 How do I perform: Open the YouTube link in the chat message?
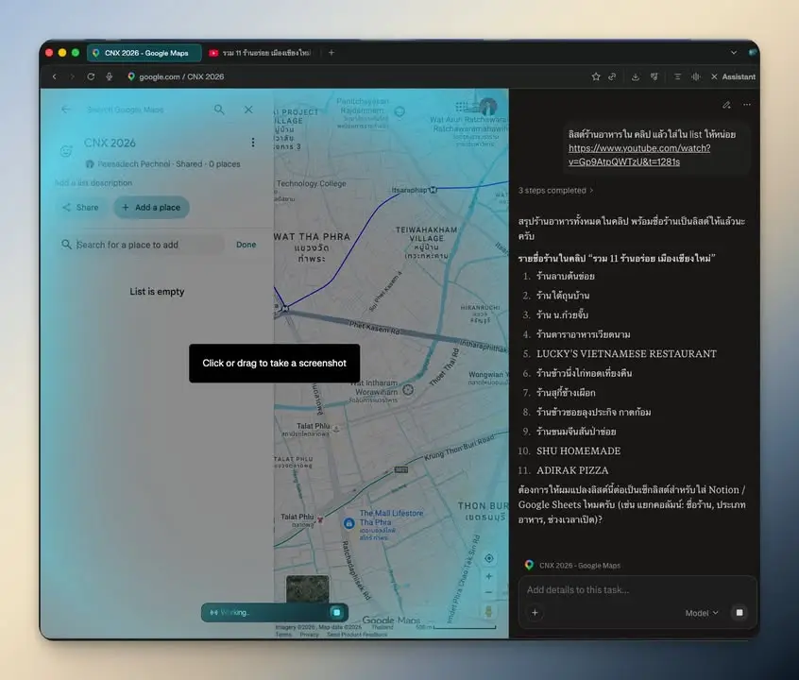(x=639, y=155)
